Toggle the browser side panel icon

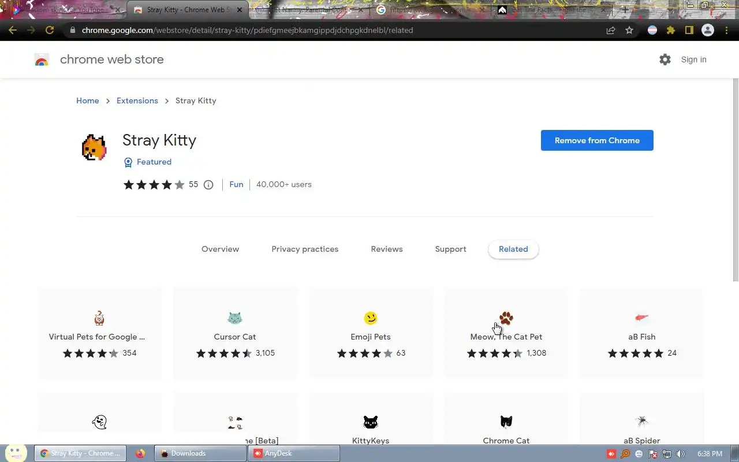(x=689, y=30)
